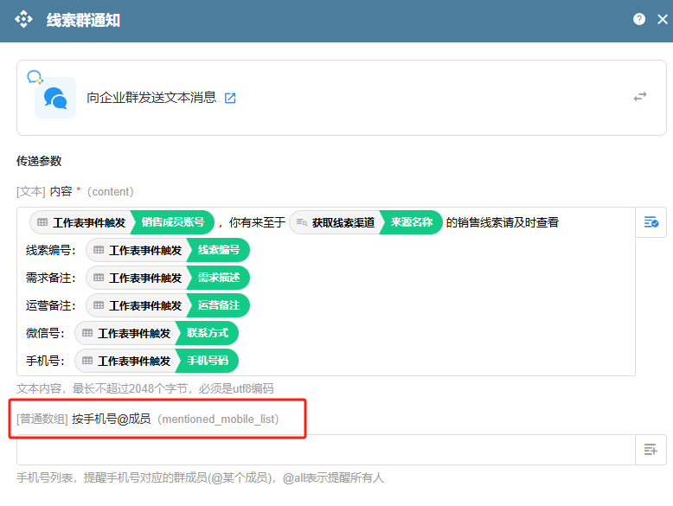
Task: Click the swap action arrows icon
Action: click(640, 97)
